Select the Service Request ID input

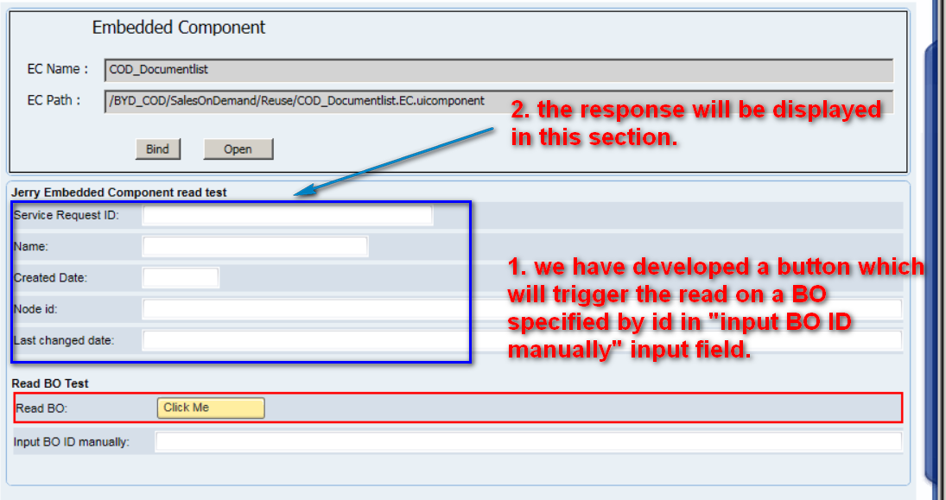287,215
